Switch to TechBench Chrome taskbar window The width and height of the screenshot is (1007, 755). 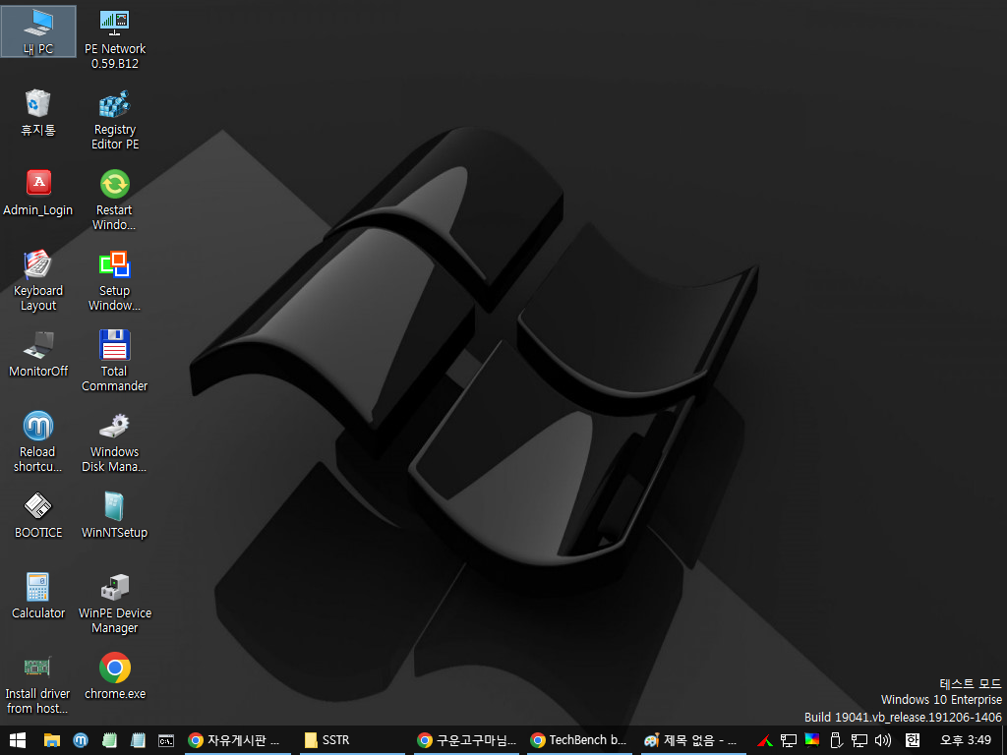coord(580,740)
